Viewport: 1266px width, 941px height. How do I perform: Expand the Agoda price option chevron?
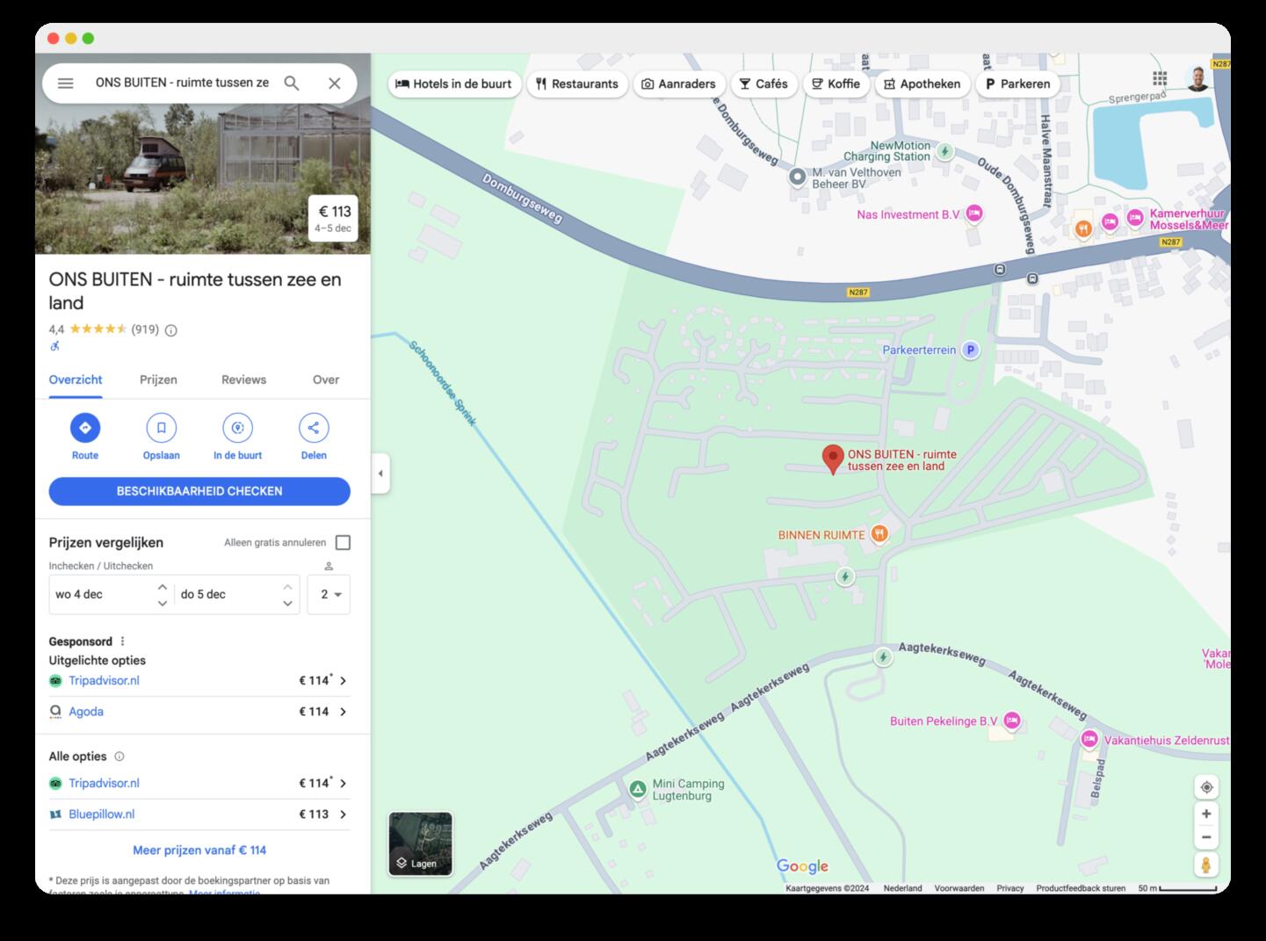click(x=344, y=712)
